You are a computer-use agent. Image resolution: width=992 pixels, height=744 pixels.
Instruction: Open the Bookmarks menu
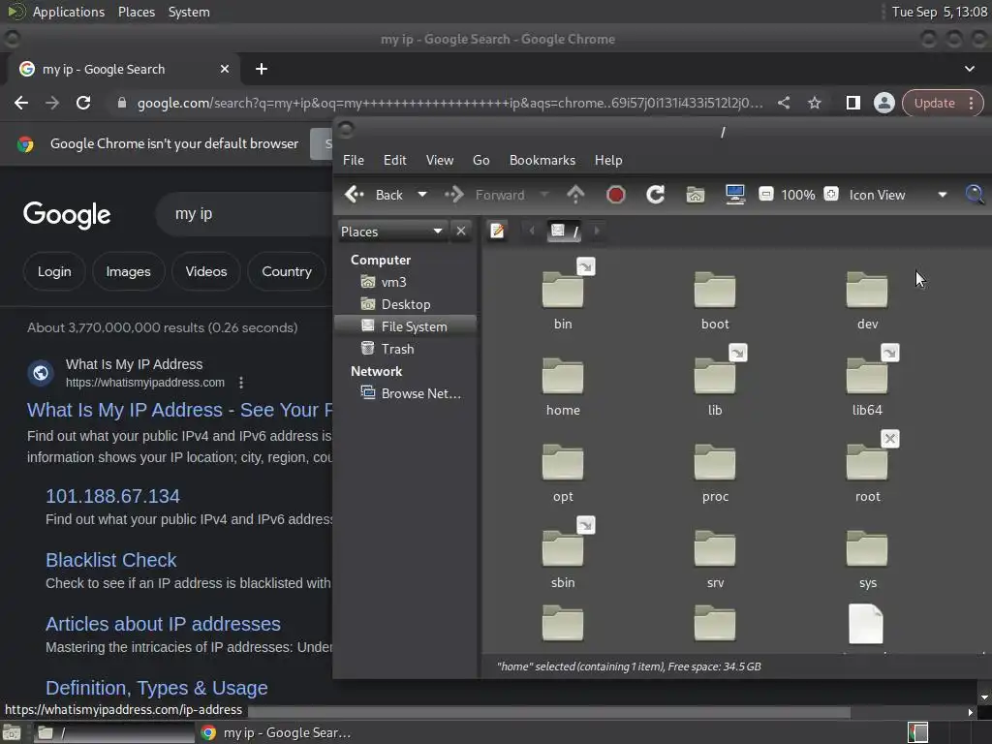coord(542,160)
